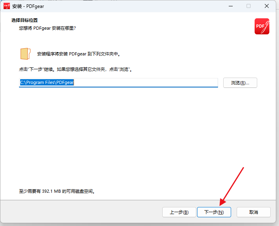This screenshot has width=279, height=226.
Task: Click the Next step button 下一步(N)
Action: point(214,212)
